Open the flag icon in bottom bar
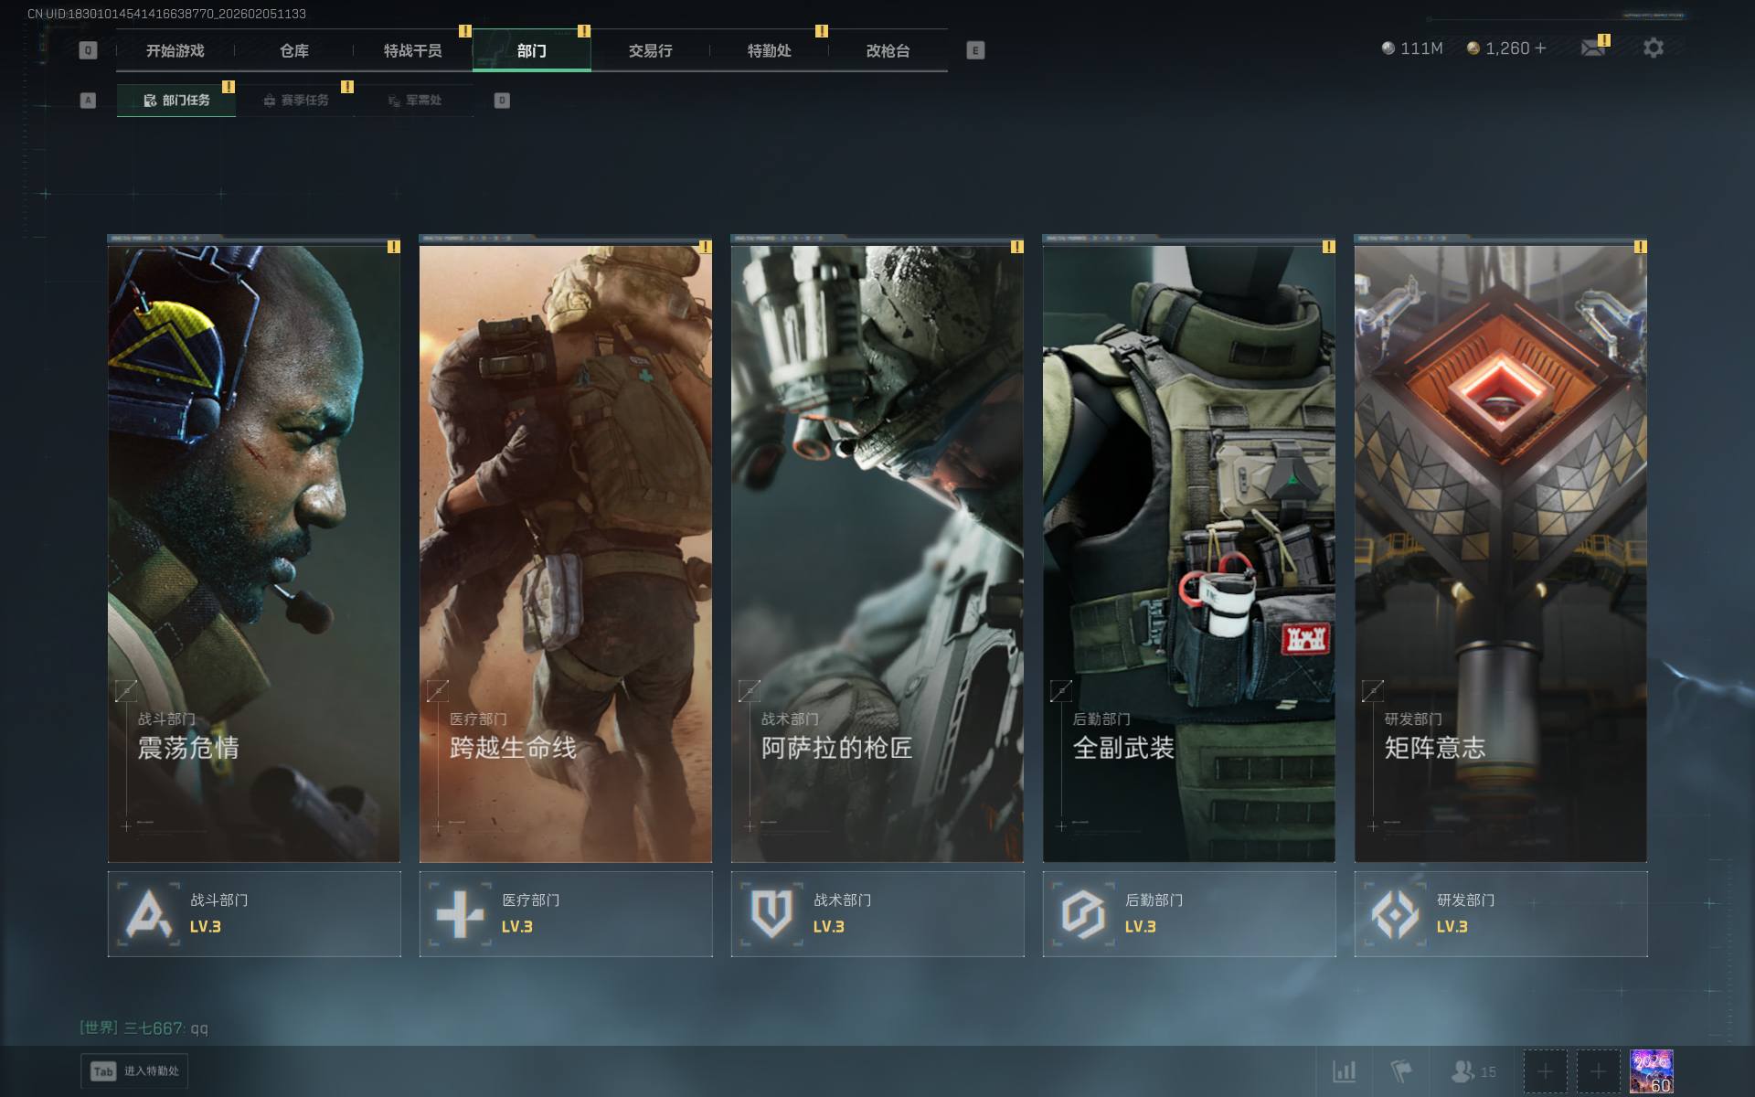Image resolution: width=1755 pixels, height=1097 pixels. (1400, 1070)
